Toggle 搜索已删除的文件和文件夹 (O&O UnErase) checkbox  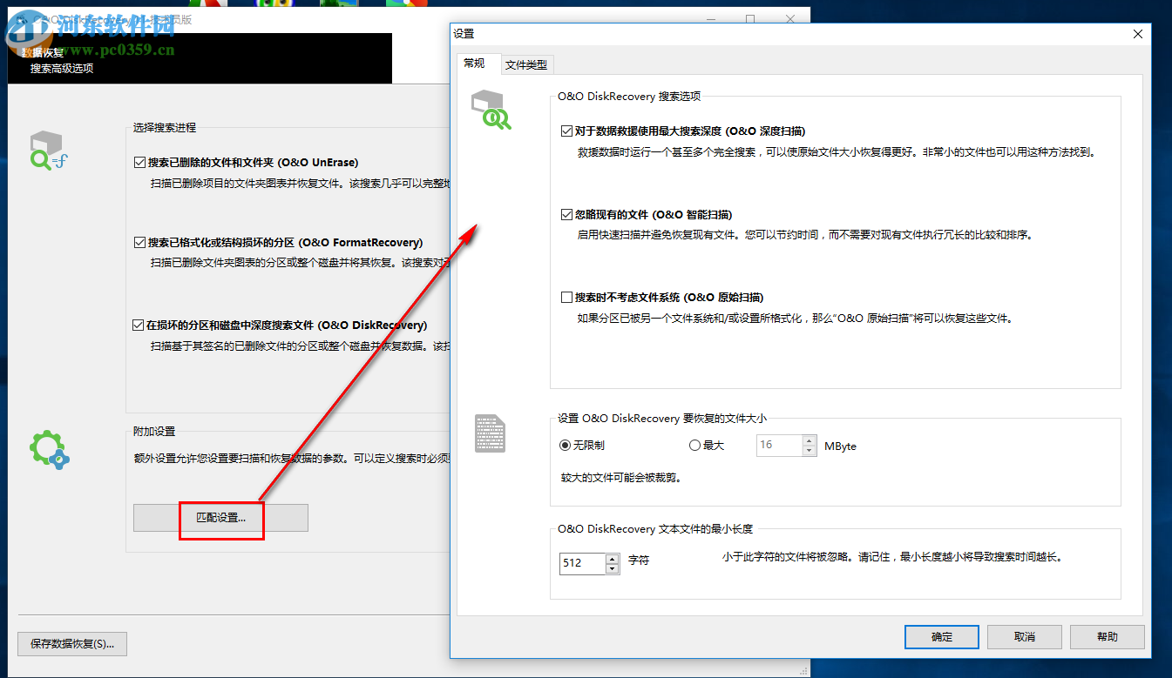[139, 162]
